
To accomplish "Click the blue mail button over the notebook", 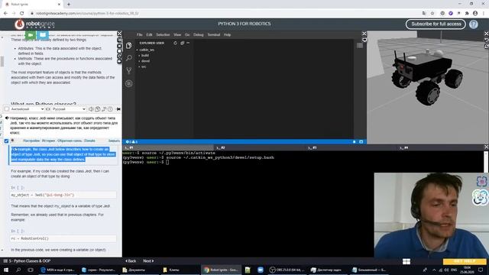I will point(43,35).
